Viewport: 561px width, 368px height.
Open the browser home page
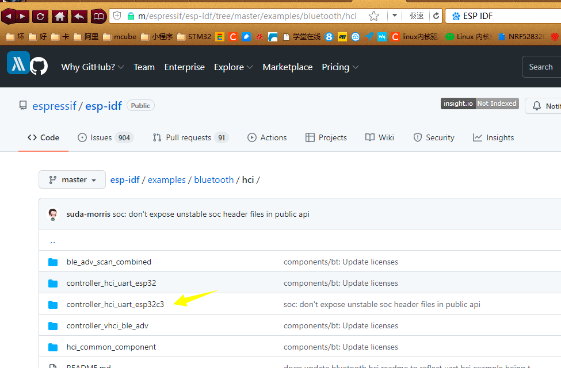click(x=60, y=16)
